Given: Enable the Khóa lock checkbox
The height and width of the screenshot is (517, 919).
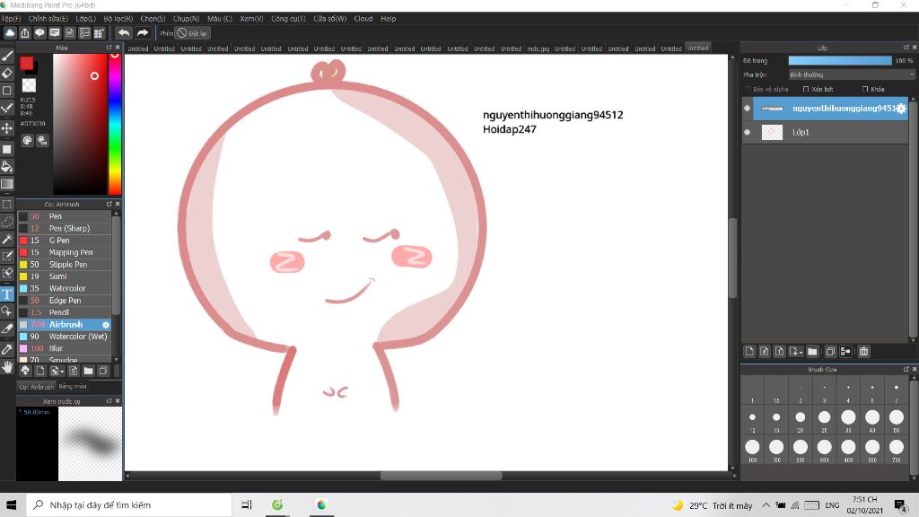Looking at the screenshot, I should coord(865,89).
